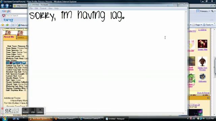Open Notepad's Format menu

(43, 8)
